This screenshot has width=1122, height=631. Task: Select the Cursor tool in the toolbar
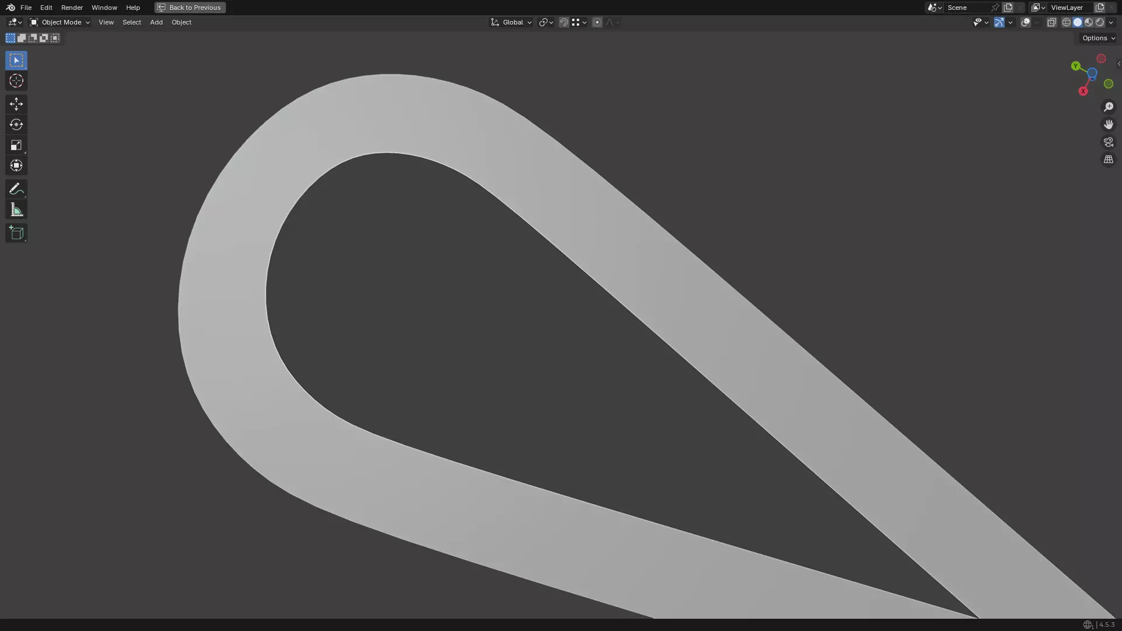16,81
